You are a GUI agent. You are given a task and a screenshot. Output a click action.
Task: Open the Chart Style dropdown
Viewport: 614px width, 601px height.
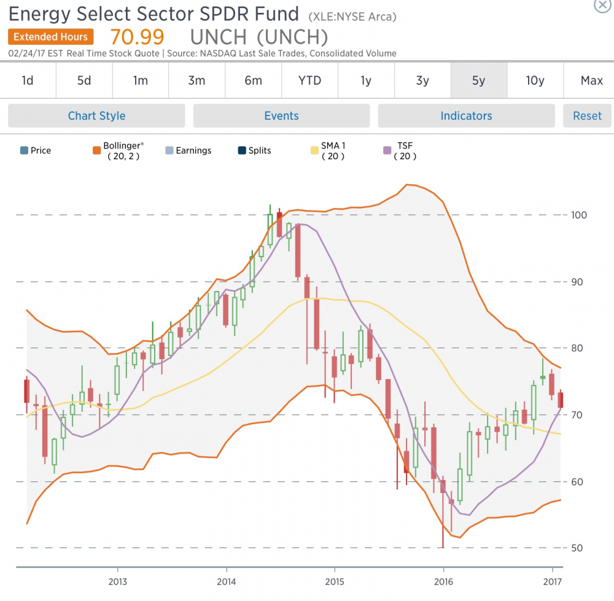[96, 116]
